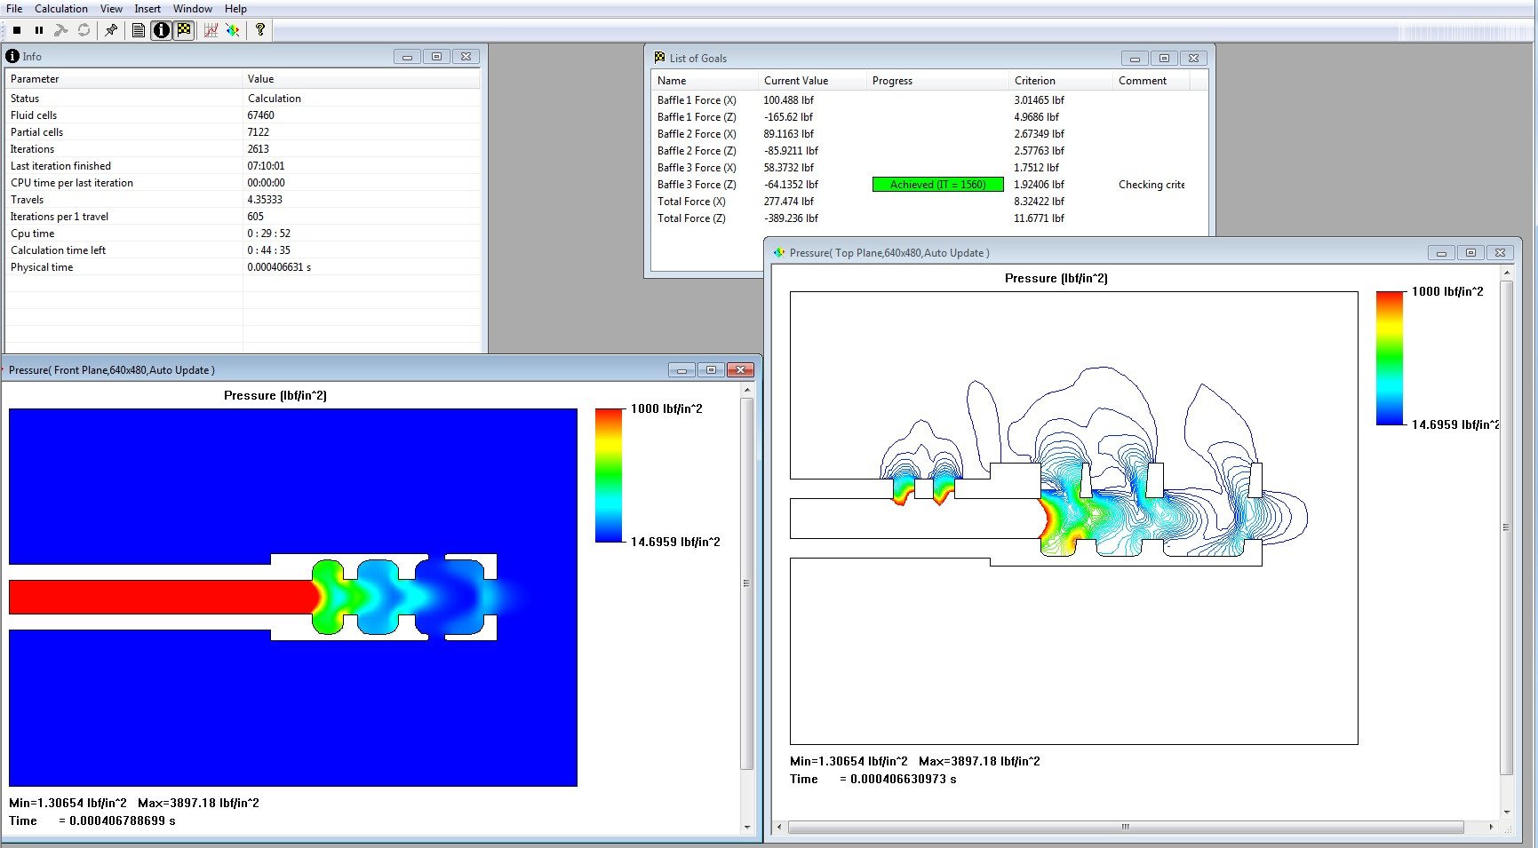
Task: Click the pin icon on the toolbar
Action: 110,29
